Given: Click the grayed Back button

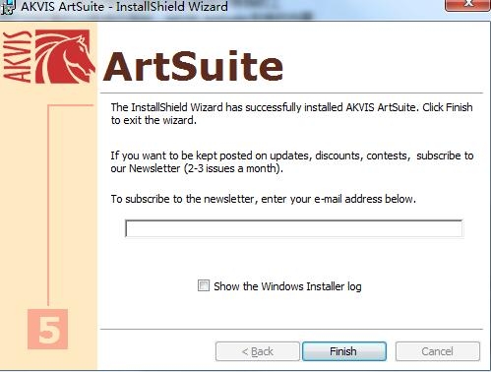Looking at the screenshot, I should point(258,351).
